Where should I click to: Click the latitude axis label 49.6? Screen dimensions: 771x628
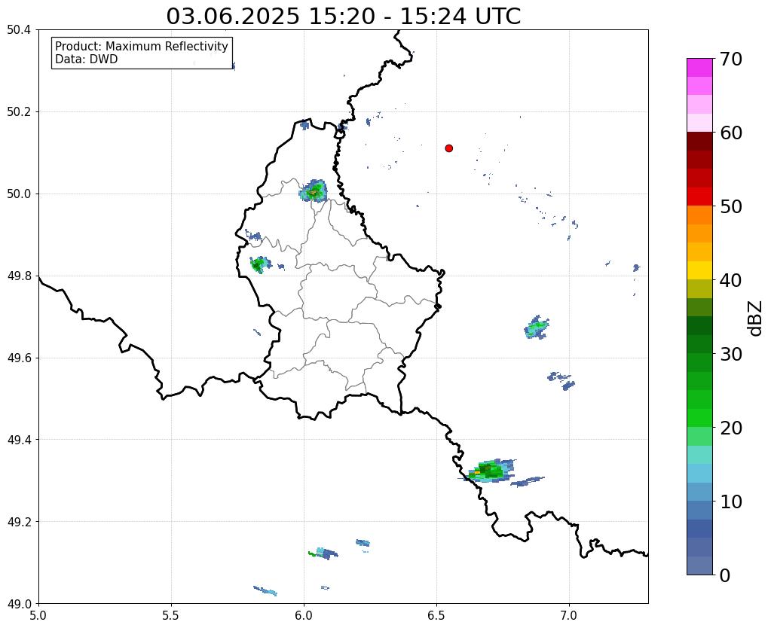tap(19, 358)
